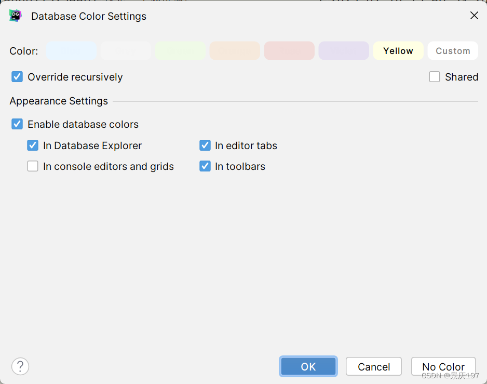Open the Custom color option
The height and width of the screenshot is (384, 487).
coord(453,51)
